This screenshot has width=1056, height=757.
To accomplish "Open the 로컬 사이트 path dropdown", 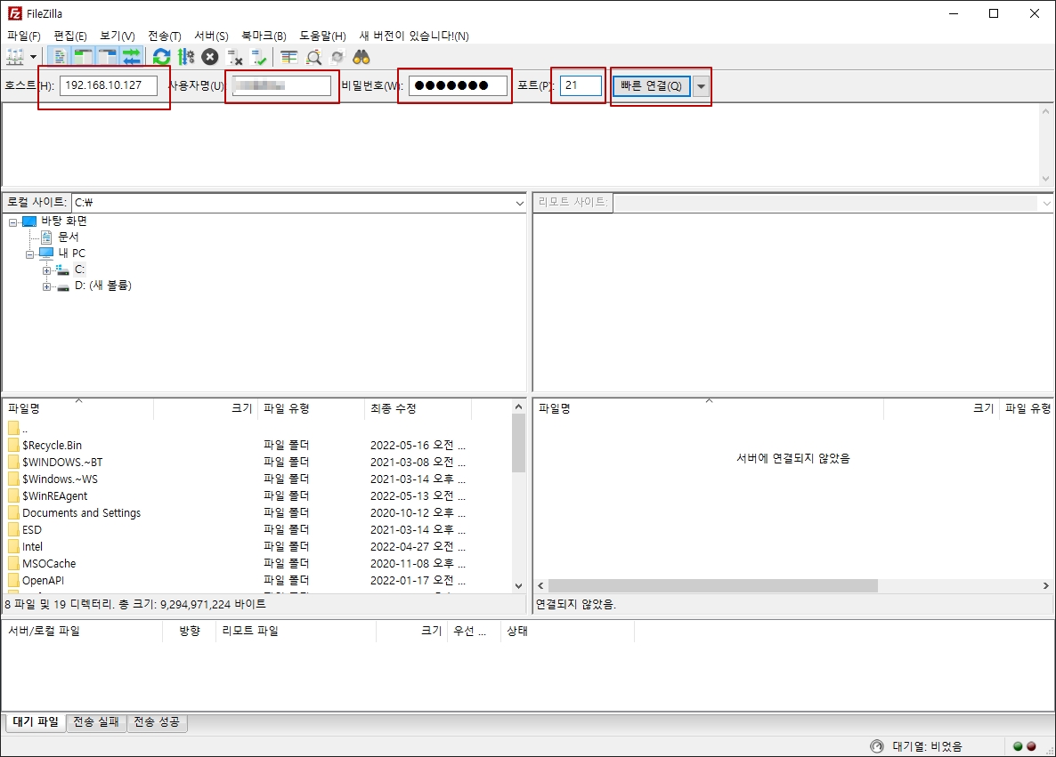I will coord(519,203).
